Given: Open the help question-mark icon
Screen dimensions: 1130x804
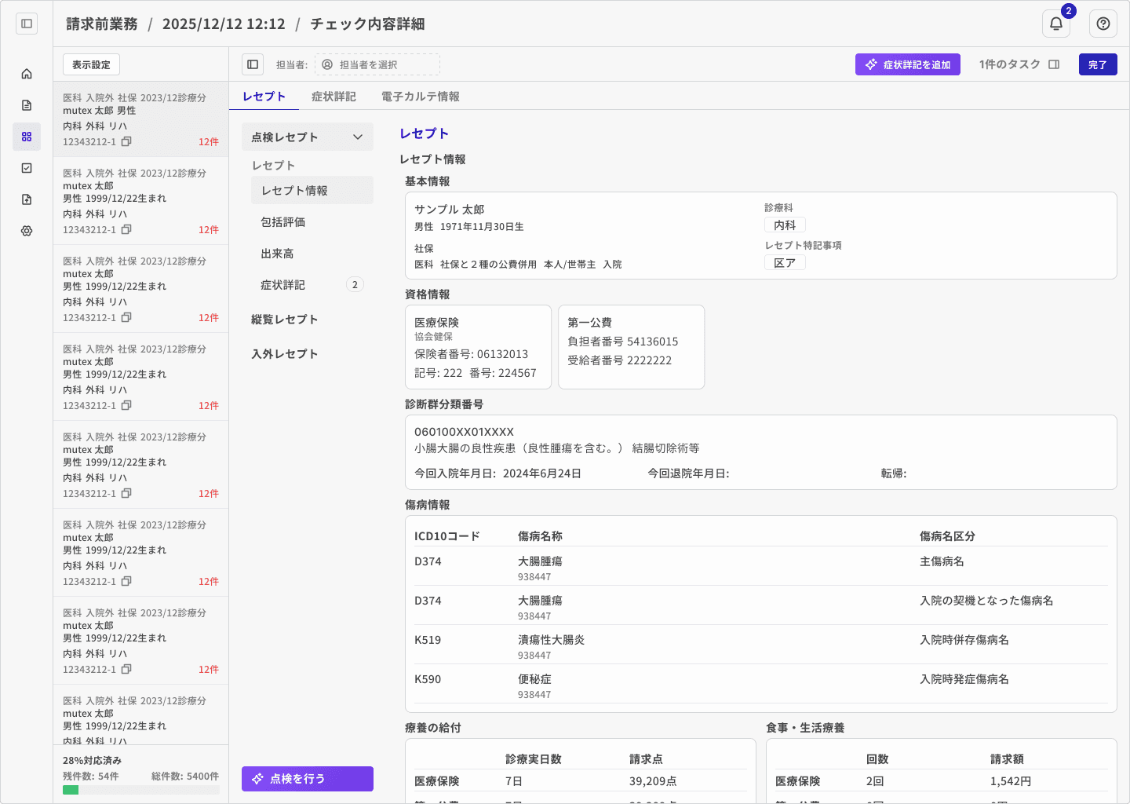Looking at the screenshot, I should [x=1103, y=24].
